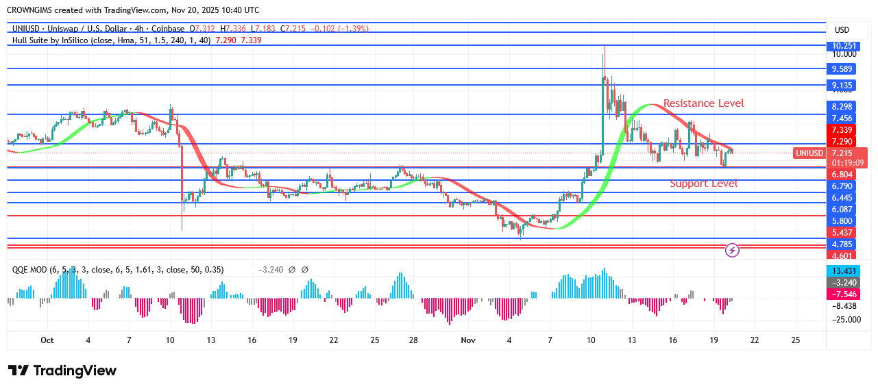Click the red UNIUSD price tag
Image resolution: width=878 pixels, height=391 pixels.
click(809, 153)
